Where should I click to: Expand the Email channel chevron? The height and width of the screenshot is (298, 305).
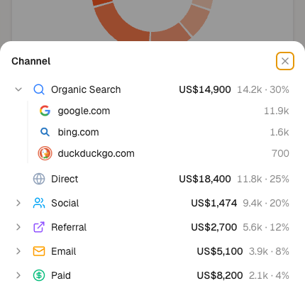tap(18, 251)
